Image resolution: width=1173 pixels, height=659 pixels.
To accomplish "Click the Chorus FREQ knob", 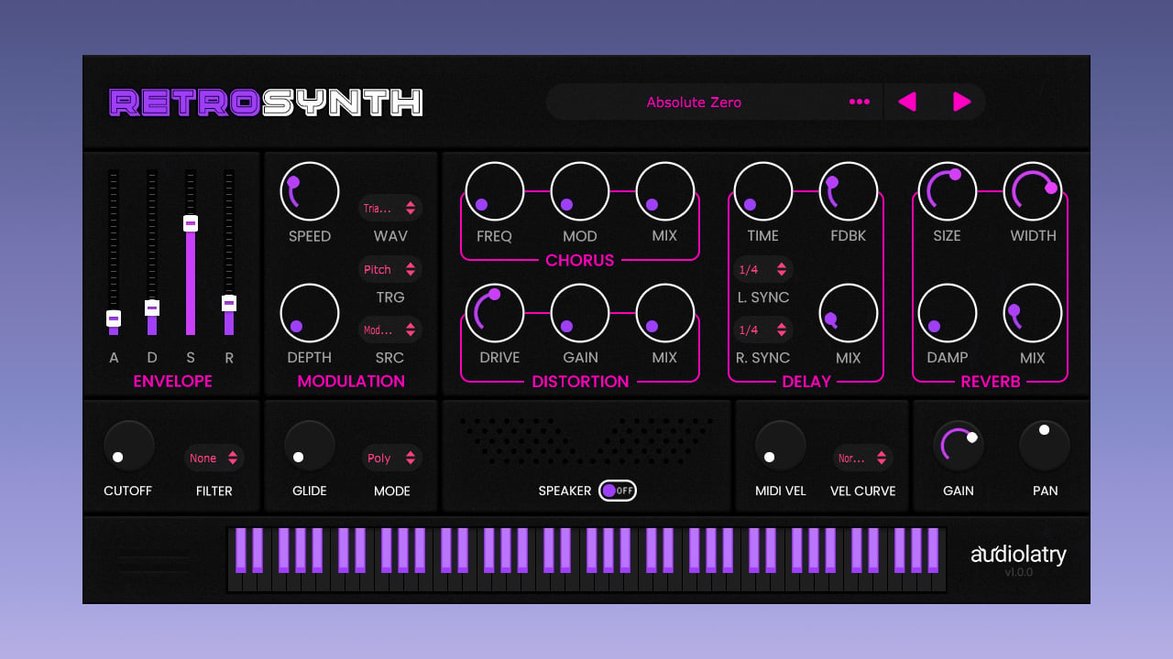I will point(495,191).
